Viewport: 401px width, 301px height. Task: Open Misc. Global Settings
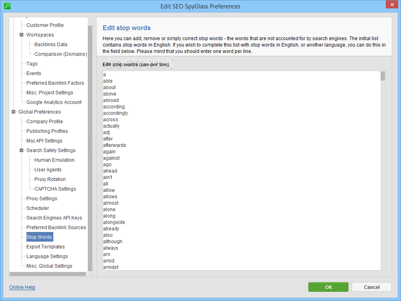(50, 266)
